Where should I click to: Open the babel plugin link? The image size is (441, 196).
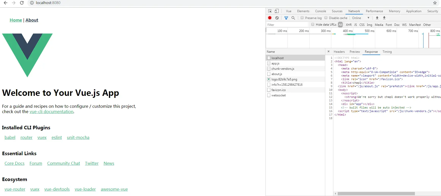click(10, 137)
